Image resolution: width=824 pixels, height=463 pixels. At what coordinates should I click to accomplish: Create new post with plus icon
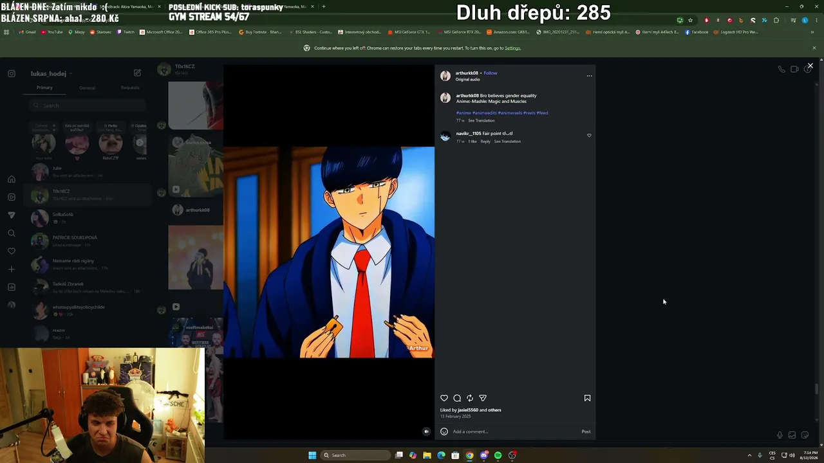pyautogui.click(x=12, y=269)
